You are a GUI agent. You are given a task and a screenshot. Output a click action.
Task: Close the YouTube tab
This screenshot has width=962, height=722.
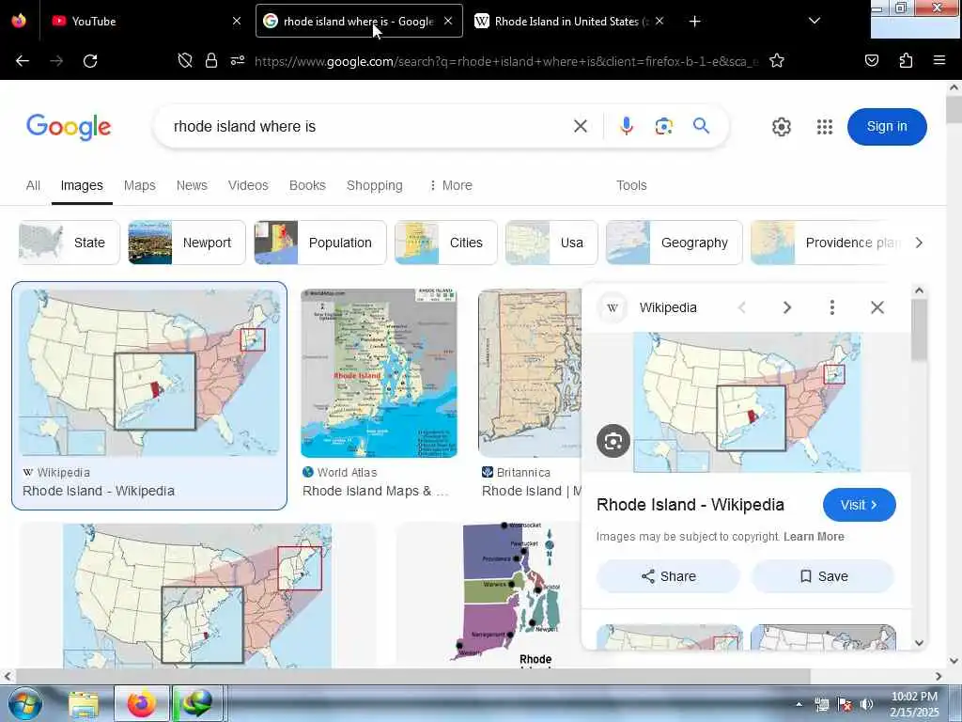pos(237,21)
